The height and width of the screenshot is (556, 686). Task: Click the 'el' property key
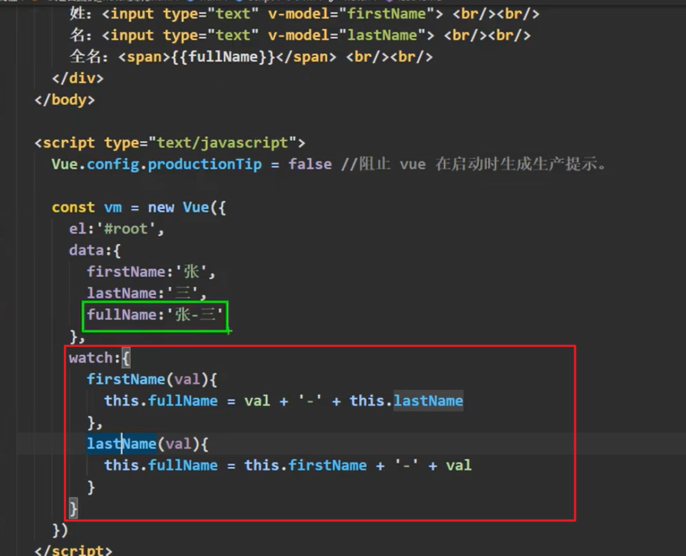pos(78,229)
